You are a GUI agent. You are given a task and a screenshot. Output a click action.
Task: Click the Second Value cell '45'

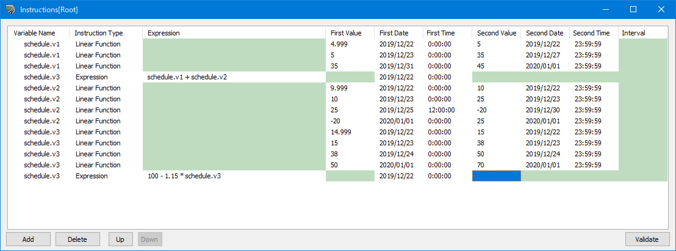(x=496, y=66)
